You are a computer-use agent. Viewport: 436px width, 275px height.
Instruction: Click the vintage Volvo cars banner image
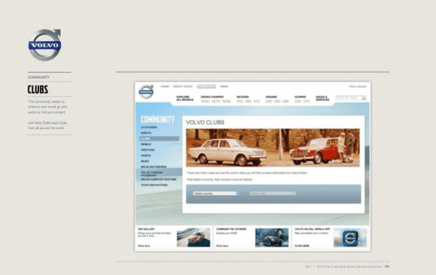tap(273, 147)
